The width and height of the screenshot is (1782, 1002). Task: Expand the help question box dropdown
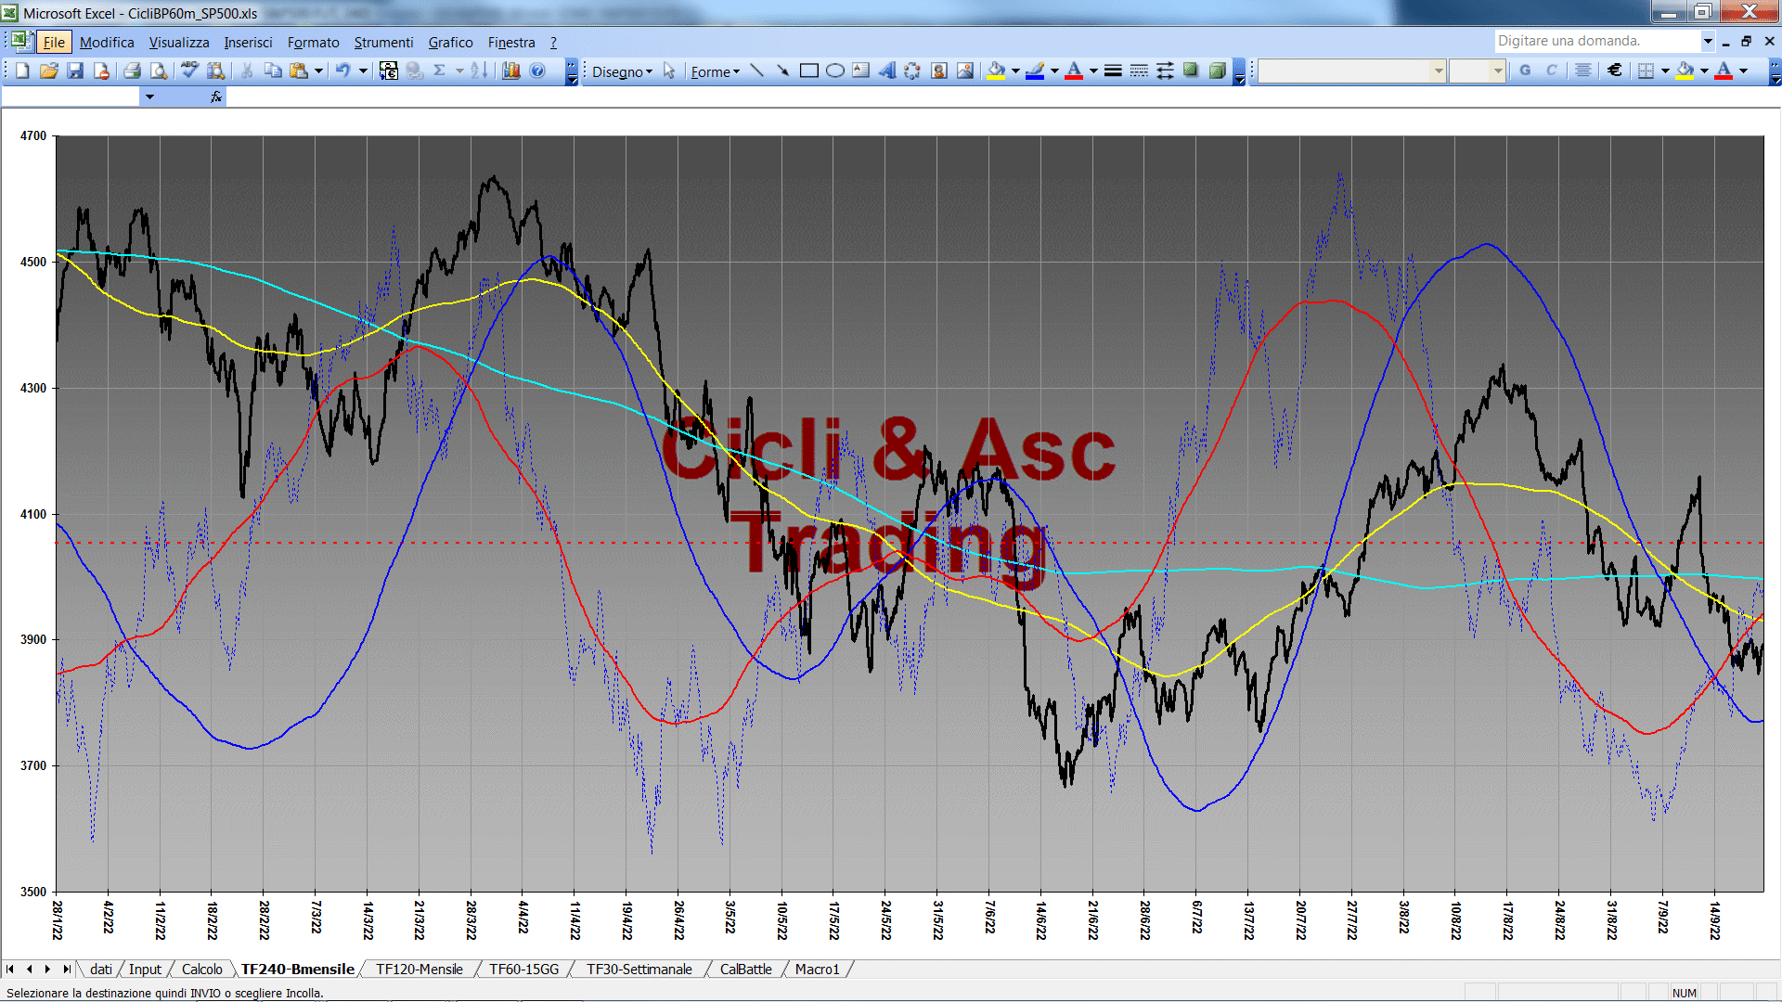(x=1707, y=41)
